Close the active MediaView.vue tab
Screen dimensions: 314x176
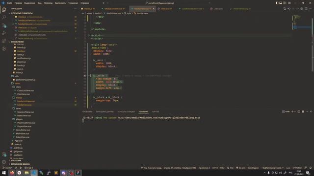point(154,9)
